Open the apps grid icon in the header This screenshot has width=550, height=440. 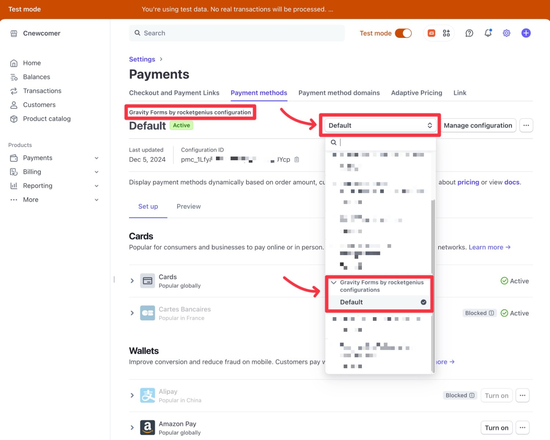click(446, 33)
